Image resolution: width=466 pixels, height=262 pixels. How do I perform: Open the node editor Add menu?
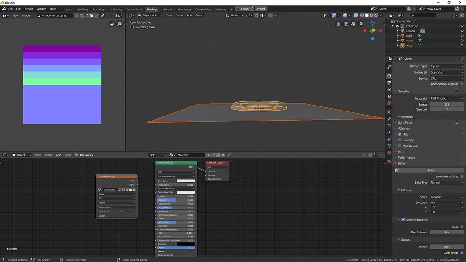[x=59, y=155]
